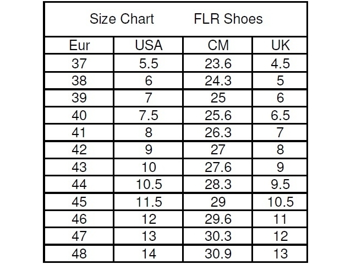Click the 29.6 CM cell

click(x=218, y=219)
